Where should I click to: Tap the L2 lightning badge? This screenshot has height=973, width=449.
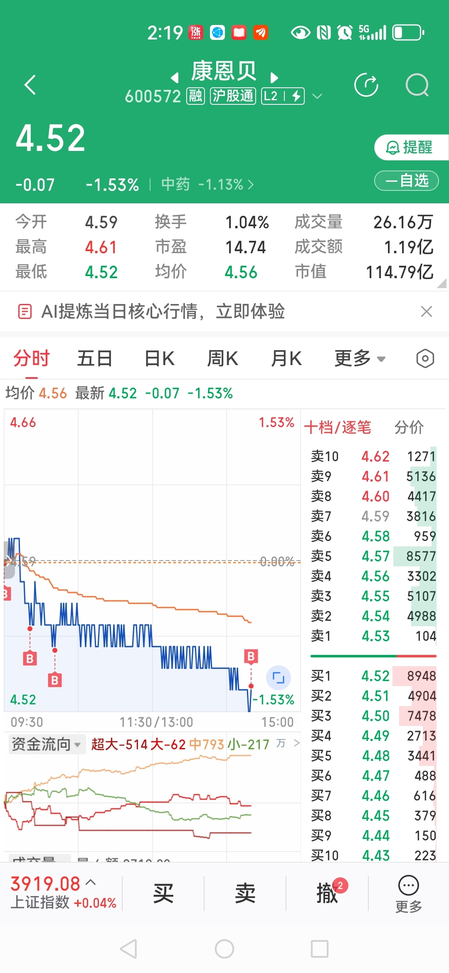coord(283,96)
